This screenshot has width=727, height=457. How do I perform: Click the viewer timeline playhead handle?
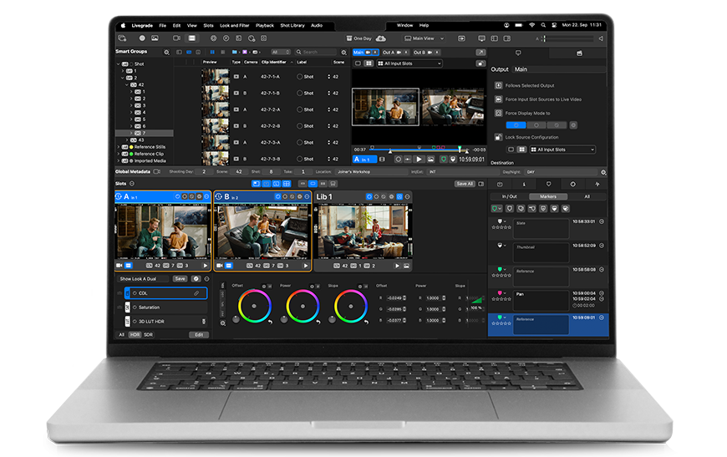[460, 149]
